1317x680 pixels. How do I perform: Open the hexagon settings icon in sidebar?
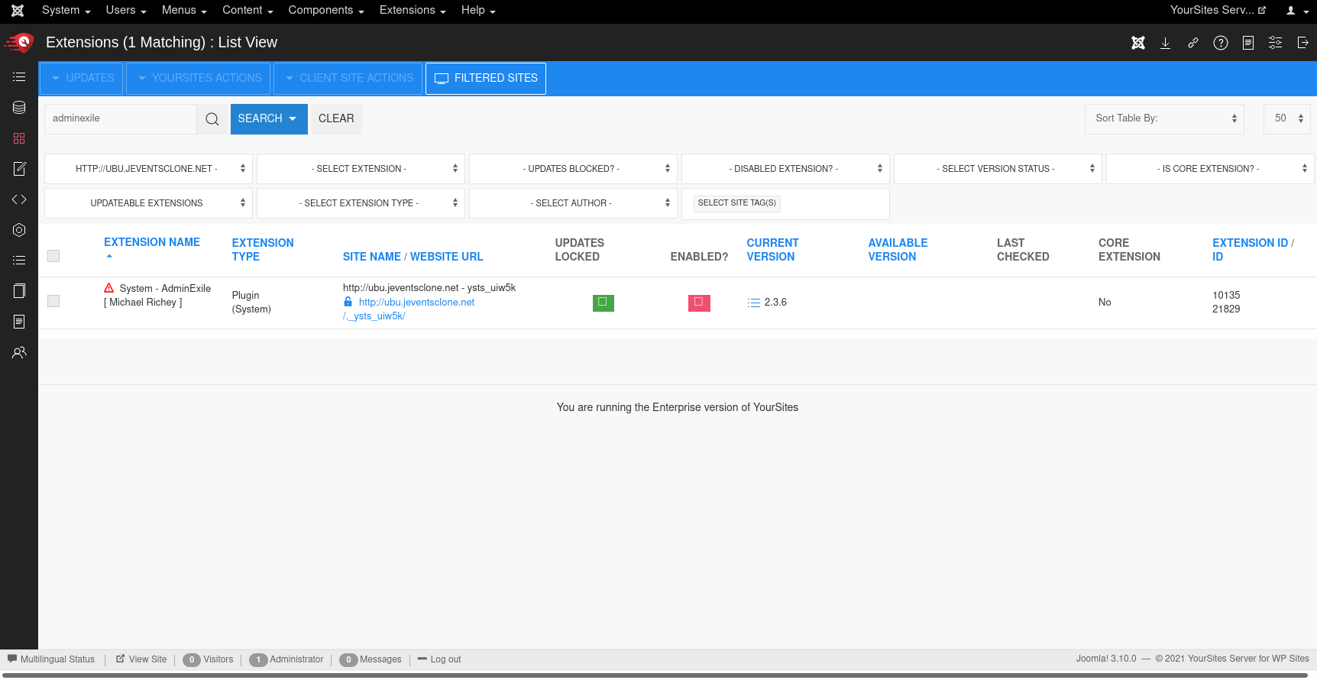[19, 230]
